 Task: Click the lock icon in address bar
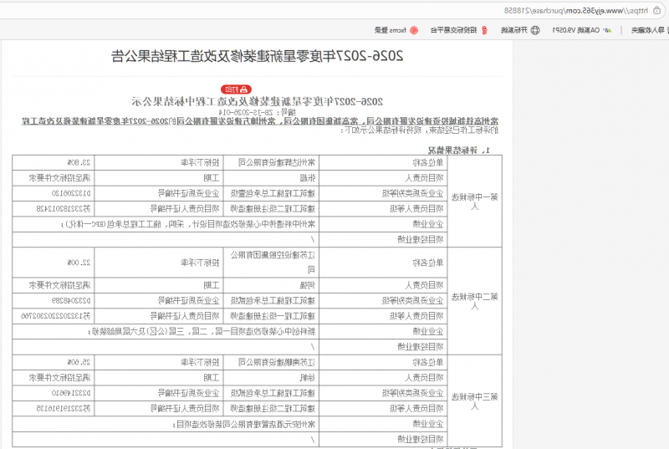[657, 11]
